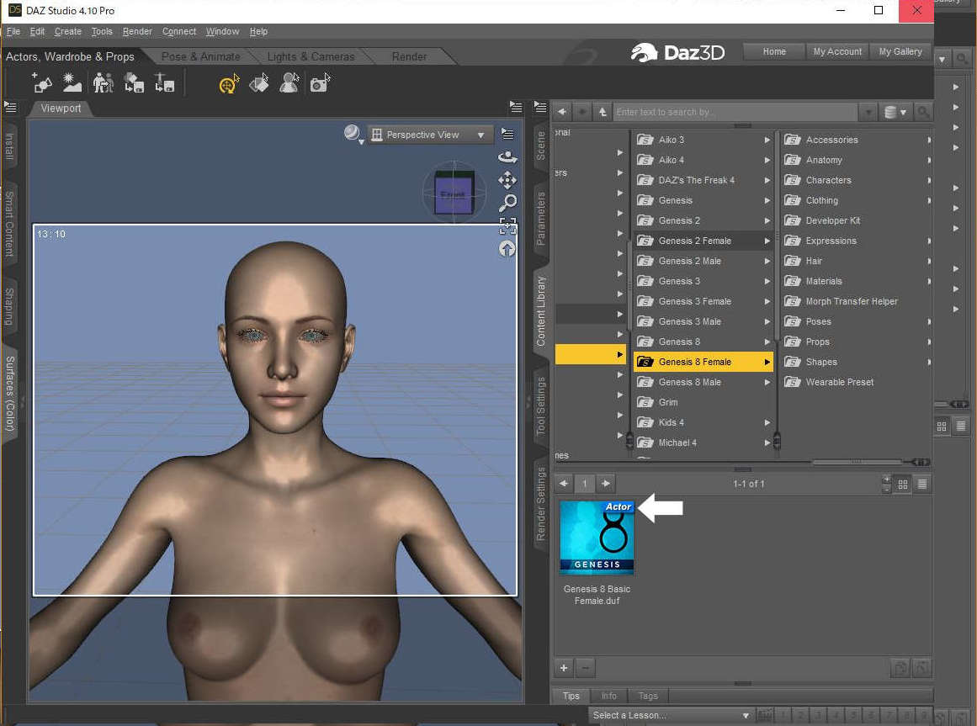
Task: Toggle the Shaping side pane tab
Action: click(8, 305)
